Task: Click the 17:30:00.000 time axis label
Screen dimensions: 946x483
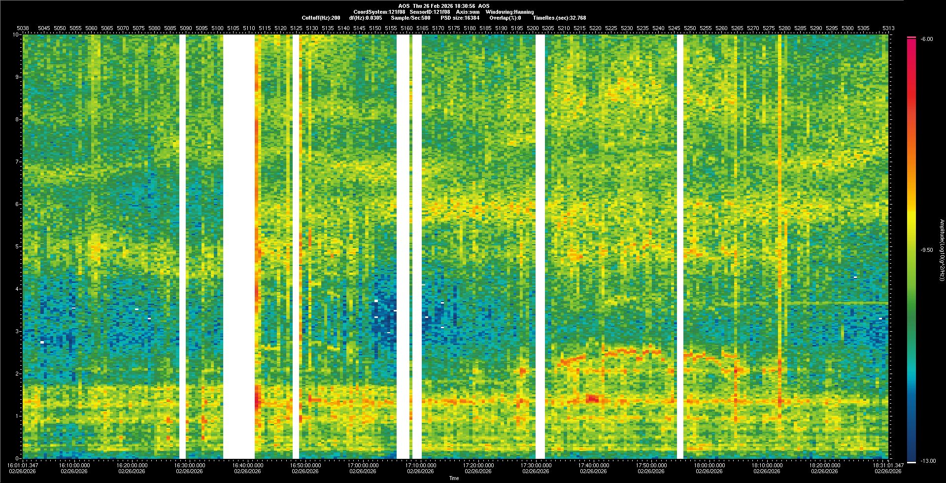Action: [x=536, y=465]
